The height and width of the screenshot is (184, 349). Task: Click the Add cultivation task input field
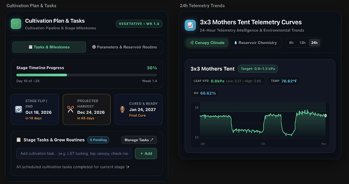[x=74, y=154]
